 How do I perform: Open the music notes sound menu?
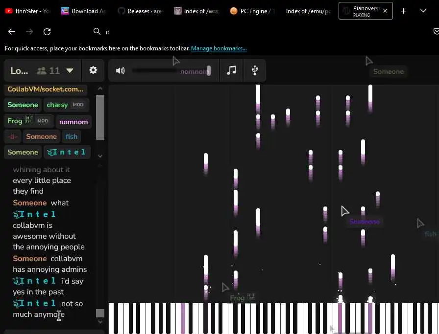[x=231, y=70]
